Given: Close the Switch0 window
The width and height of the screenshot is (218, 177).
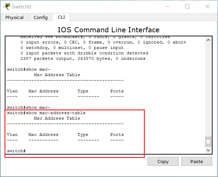Looking at the screenshot, I should (207, 6).
